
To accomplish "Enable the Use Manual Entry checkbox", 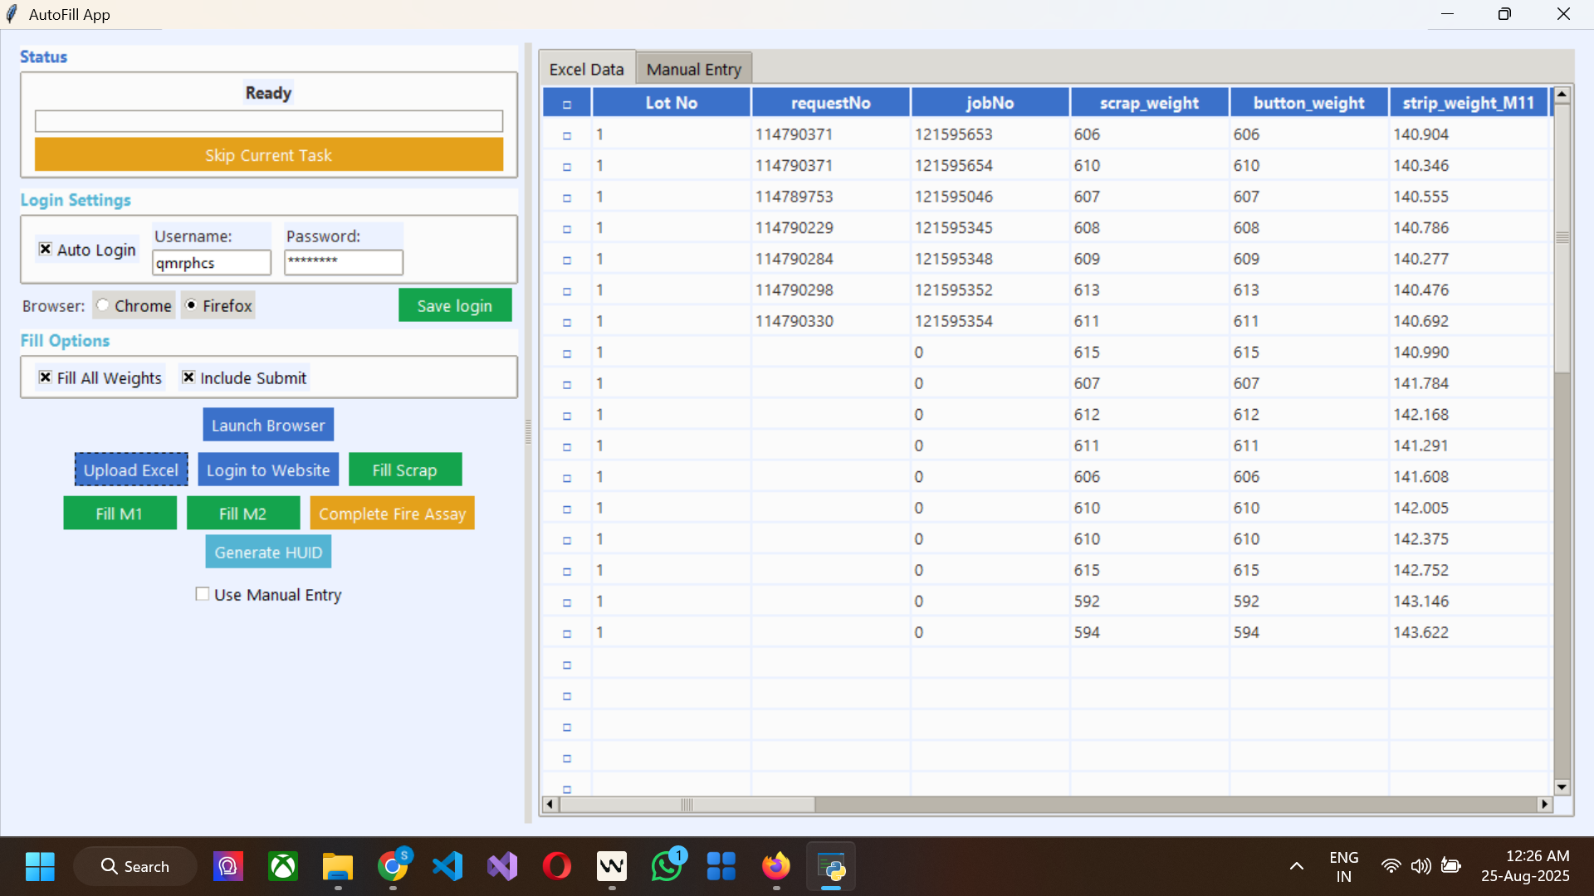I will [x=202, y=594].
